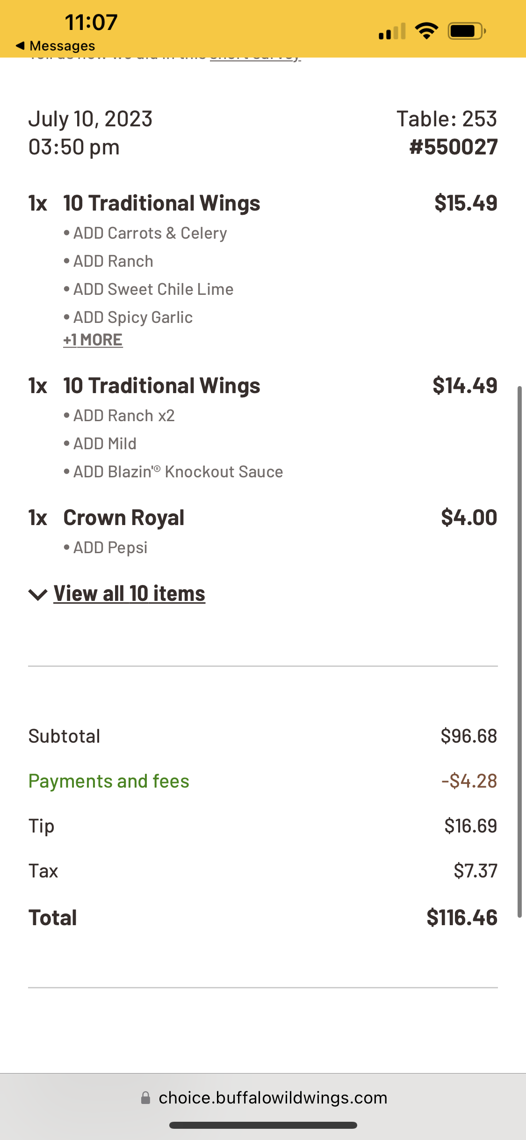Viewport: 526px width, 1140px height.
Task: Expand the +1 MORE modifiers link
Action: (x=93, y=340)
